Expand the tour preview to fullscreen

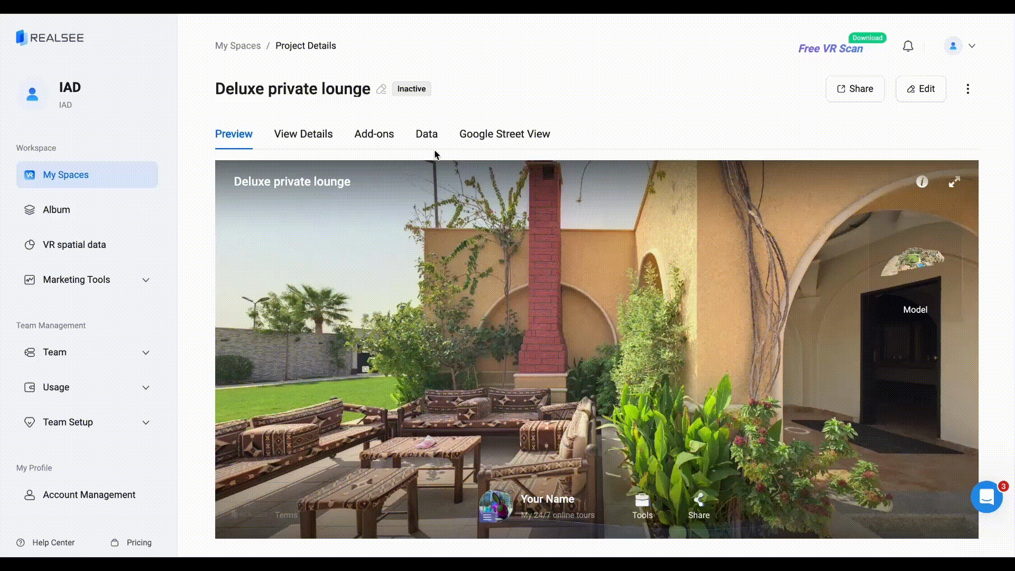[954, 182]
